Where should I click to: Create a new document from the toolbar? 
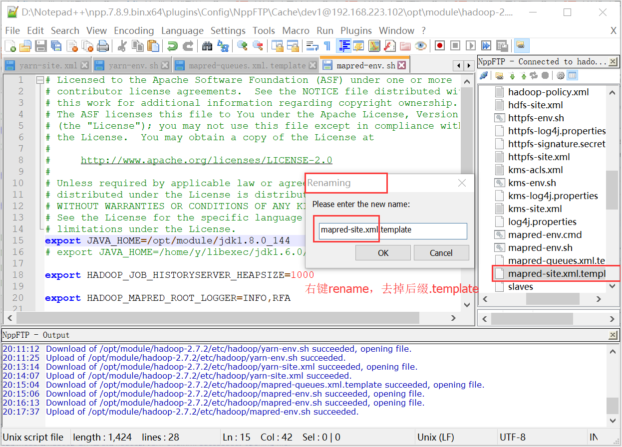point(10,46)
